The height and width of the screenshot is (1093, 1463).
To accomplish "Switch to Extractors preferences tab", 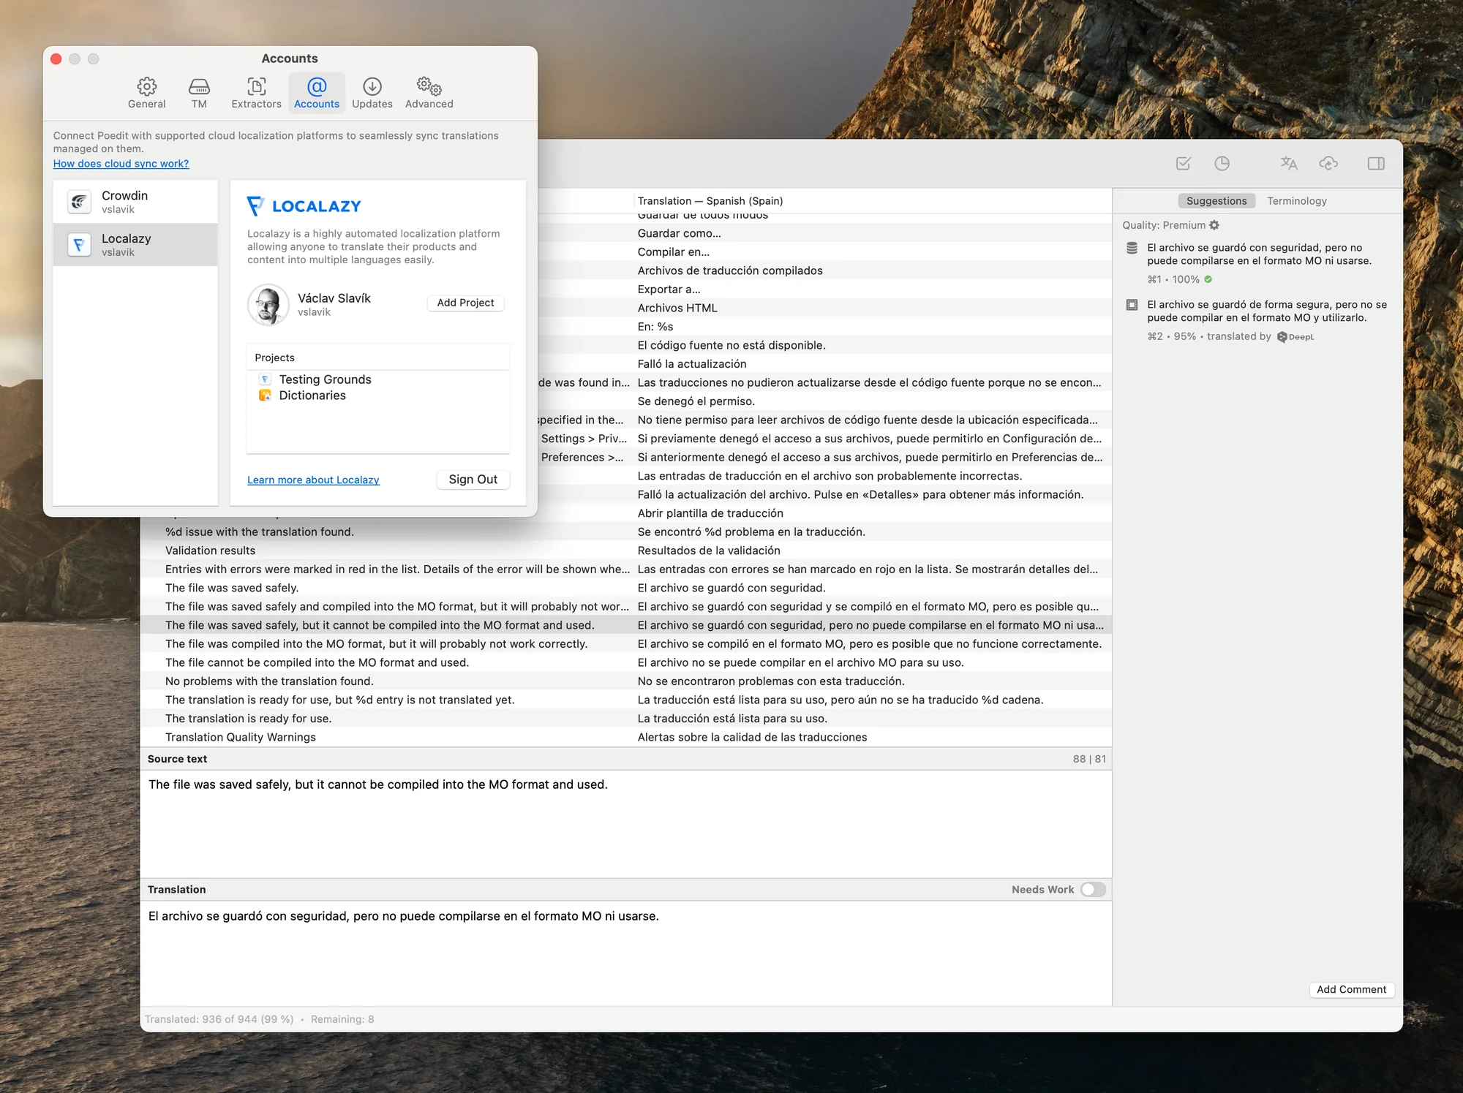I will tap(256, 93).
